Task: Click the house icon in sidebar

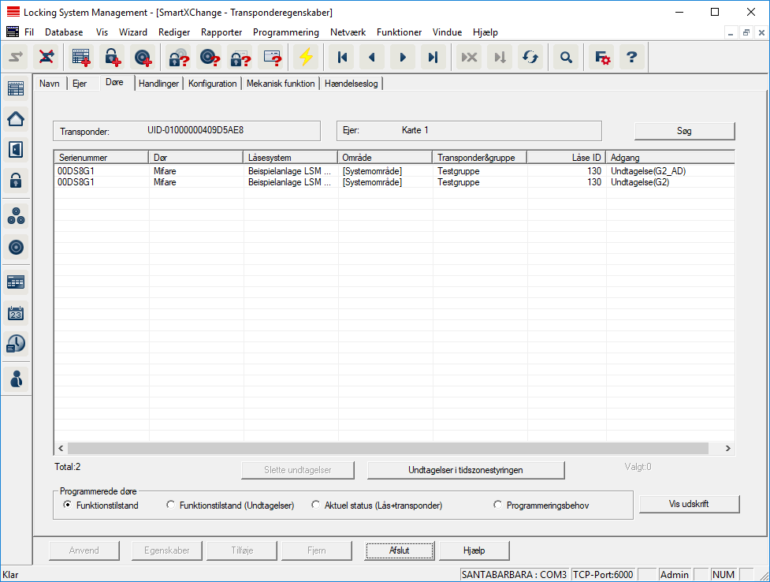Action: click(x=16, y=119)
